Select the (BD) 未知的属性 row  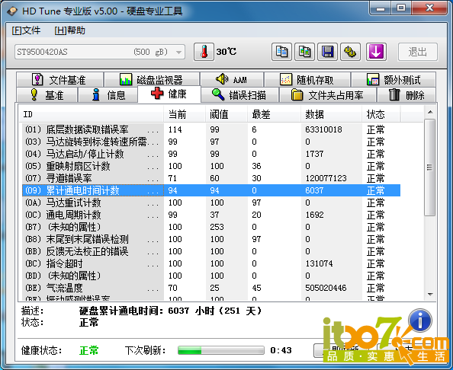click(211, 276)
